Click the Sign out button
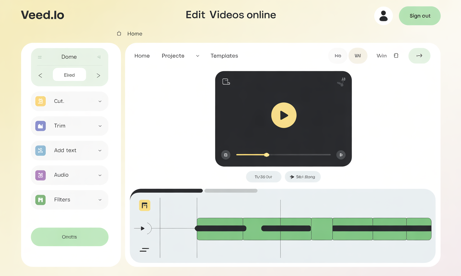 pyautogui.click(x=420, y=16)
